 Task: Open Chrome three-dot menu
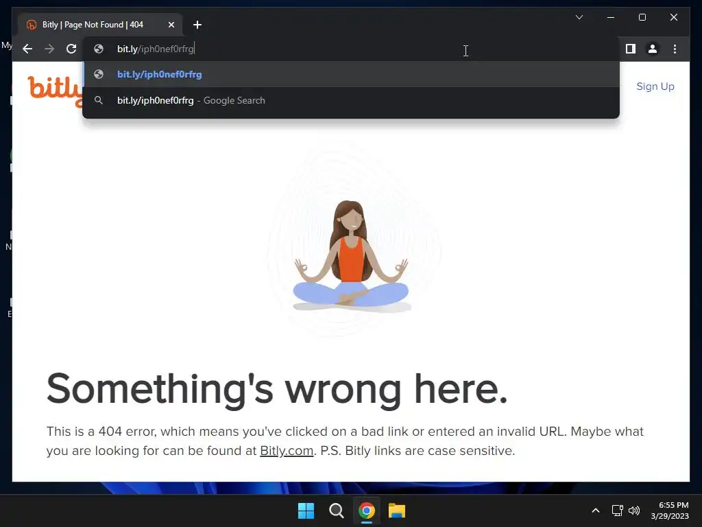675,49
